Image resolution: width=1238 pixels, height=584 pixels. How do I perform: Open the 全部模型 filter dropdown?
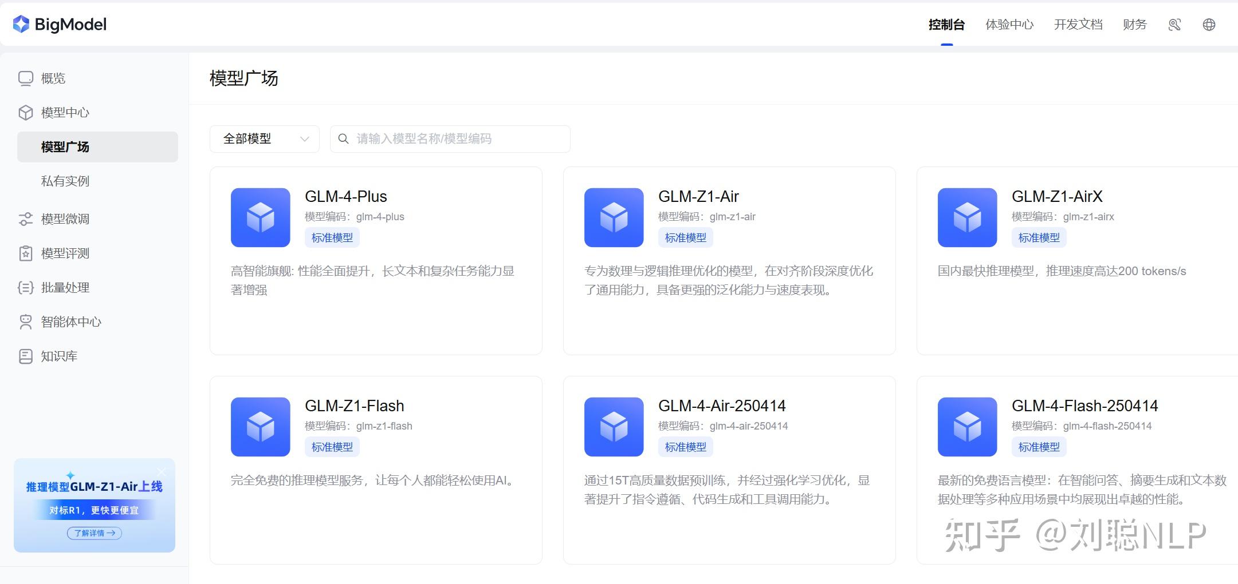(x=265, y=139)
